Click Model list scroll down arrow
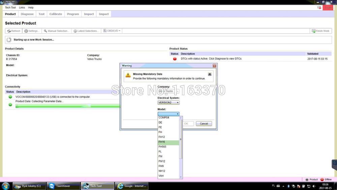This screenshot has height=190, width=337. point(181,177)
